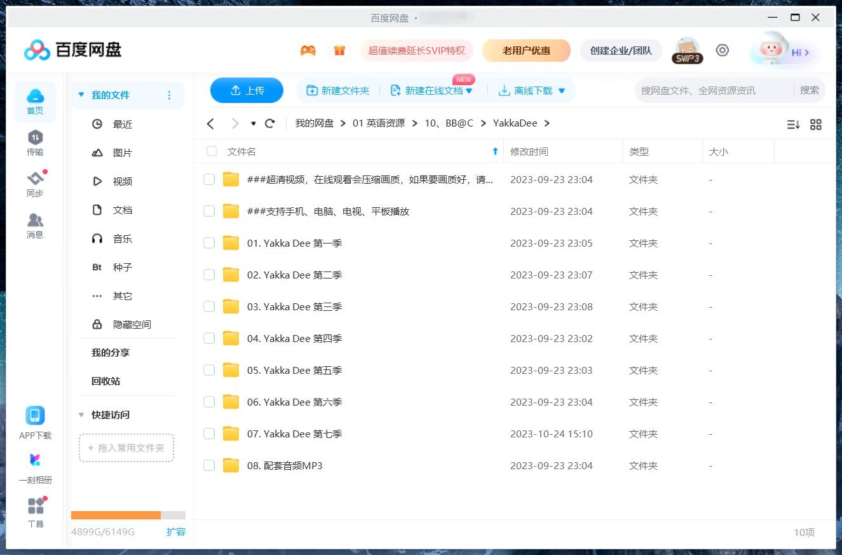Image resolution: width=842 pixels, height=555 pixels.
Task: Open the sort order icon
Action: click(793, 125)
